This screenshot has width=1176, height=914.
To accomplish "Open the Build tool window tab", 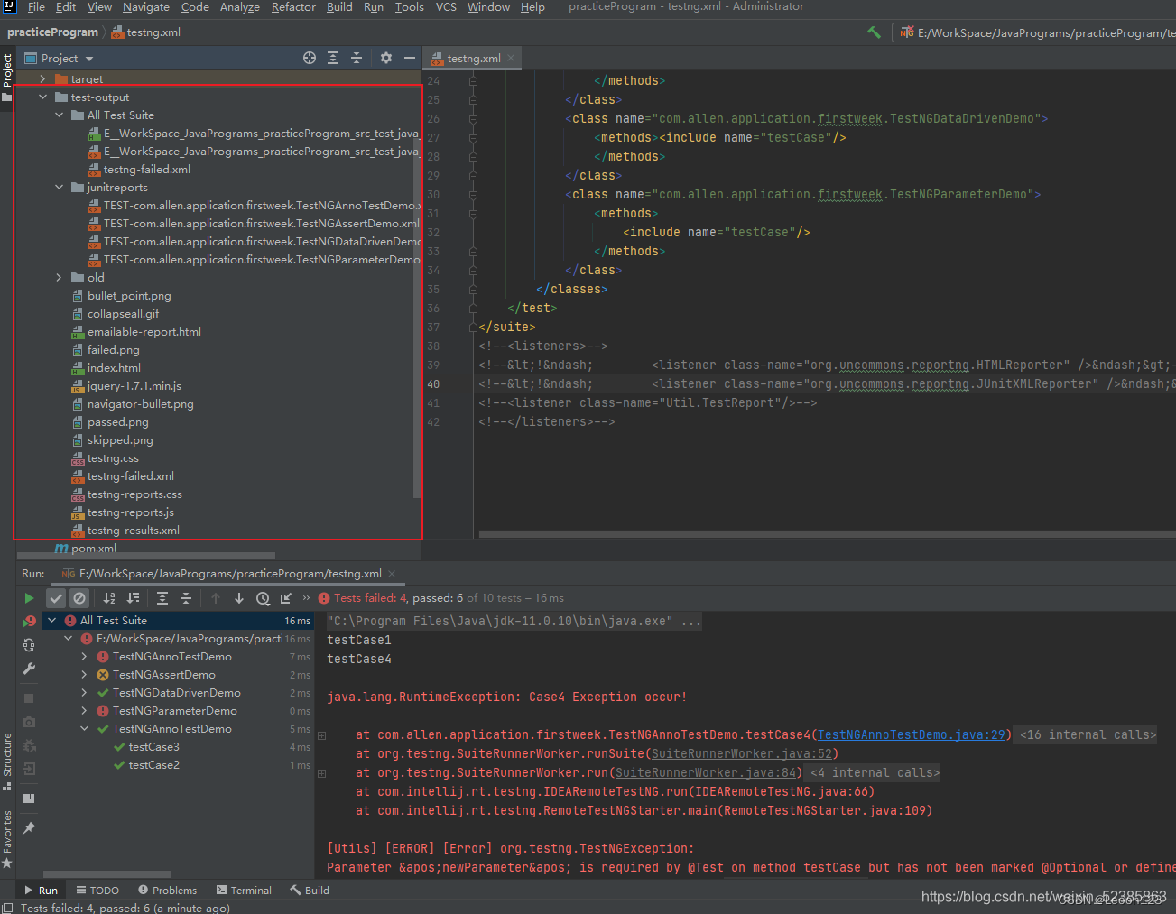I will click(310, 891).
